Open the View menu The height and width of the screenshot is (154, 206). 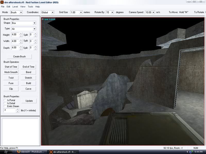click(x=23, y=7)
